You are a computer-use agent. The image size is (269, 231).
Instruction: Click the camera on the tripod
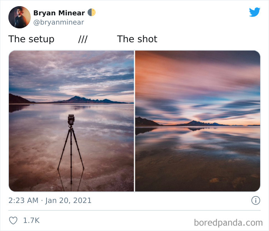(x=71, y=120)
